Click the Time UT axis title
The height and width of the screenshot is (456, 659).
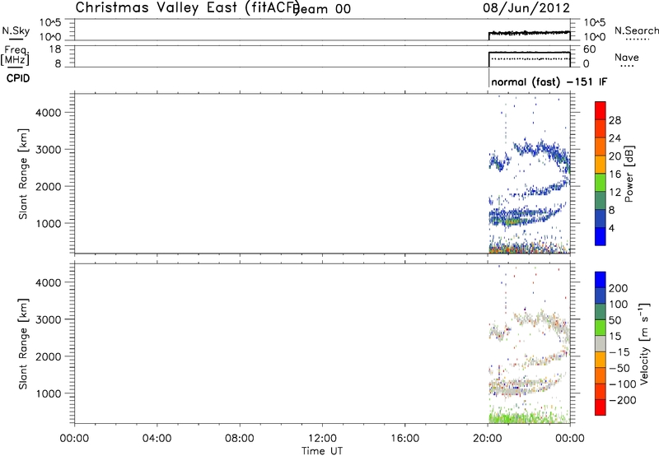[x=322, y=450]
